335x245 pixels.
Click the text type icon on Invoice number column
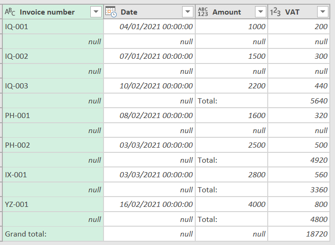pos(10,12)
